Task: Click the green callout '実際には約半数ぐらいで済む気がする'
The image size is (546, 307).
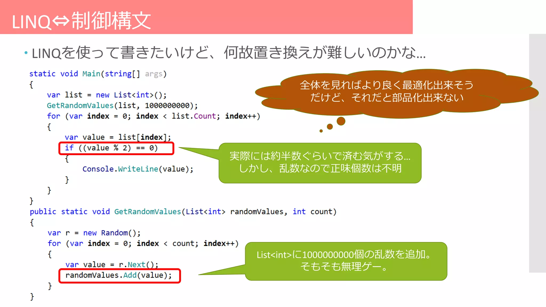Action: 320,163
